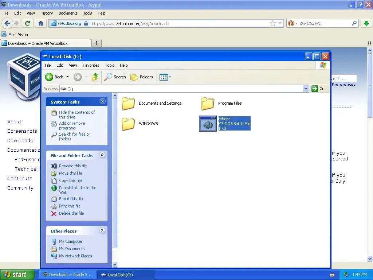The image size is (373, 280).
Task: Go up one folder level
Action: click(x=95, y=77)
